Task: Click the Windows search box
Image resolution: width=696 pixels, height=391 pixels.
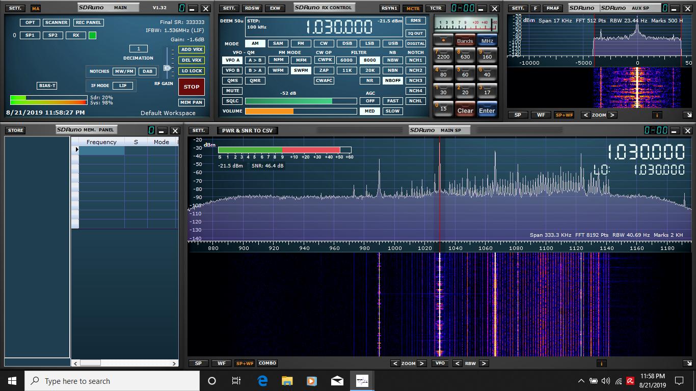Action: 112,381
